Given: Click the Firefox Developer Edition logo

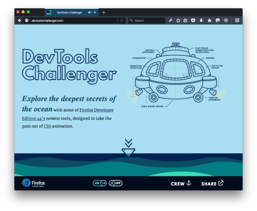Looking at the screenshot, I should tap(33, 183).
